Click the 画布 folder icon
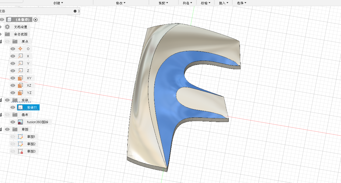Viewport: 341px width, 183px height. pyautogui.click(x=15, y=115)
